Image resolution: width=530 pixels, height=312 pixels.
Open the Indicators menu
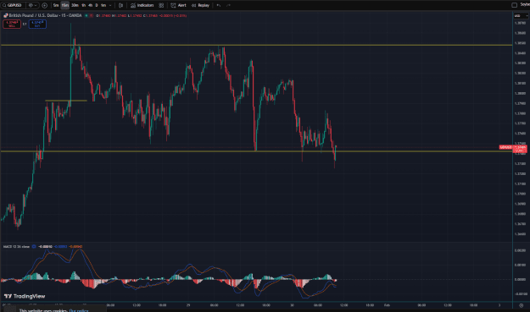pos(142,5)
